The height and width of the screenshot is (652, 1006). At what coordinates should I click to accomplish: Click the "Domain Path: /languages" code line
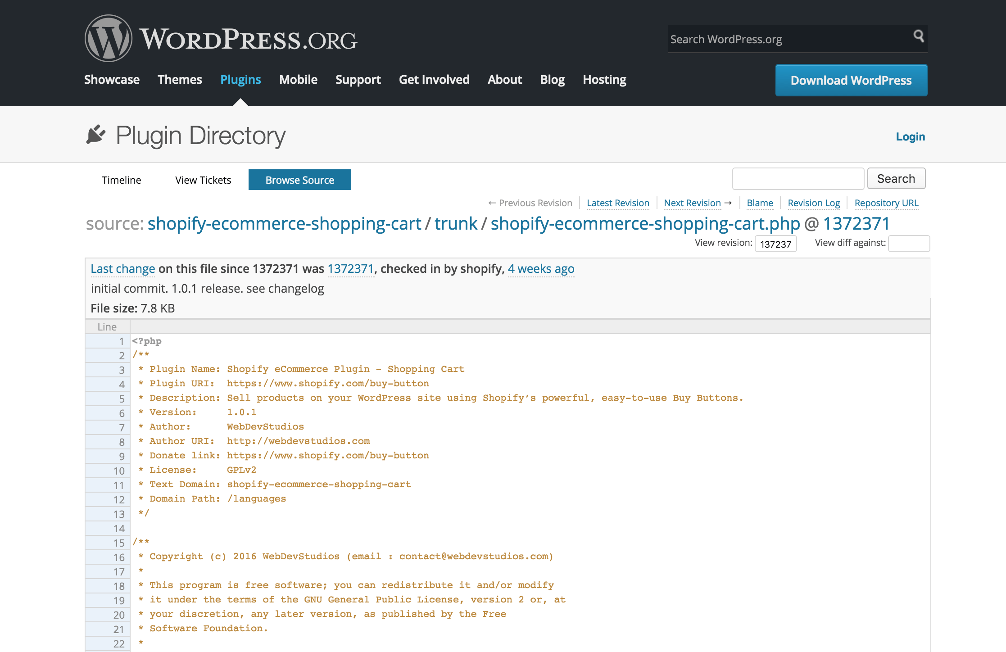[212, 498]
